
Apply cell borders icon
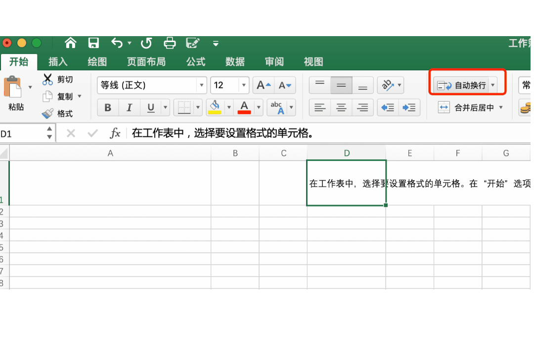(x=184, y=108)
